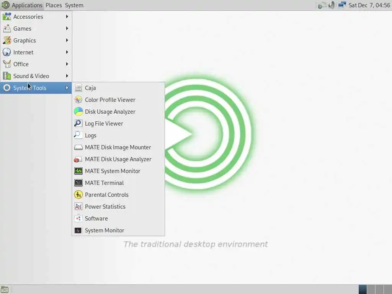Click the Logs icon
Screen dimensions: 392x294
pos(78,135)
